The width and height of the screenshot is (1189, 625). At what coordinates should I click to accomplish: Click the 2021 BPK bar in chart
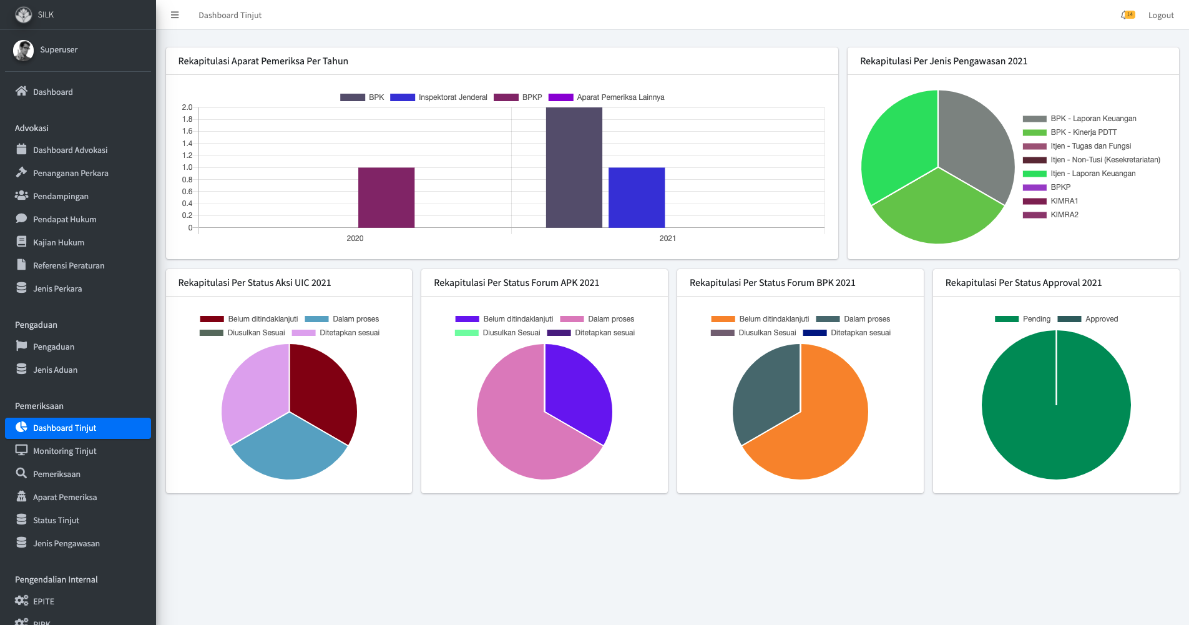(574, 167)
